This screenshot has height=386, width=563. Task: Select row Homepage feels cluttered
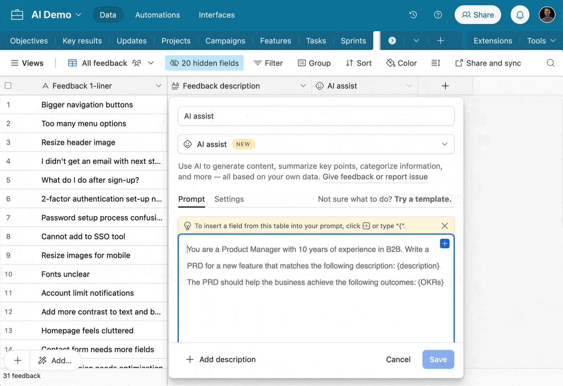(x=87, y=330)
